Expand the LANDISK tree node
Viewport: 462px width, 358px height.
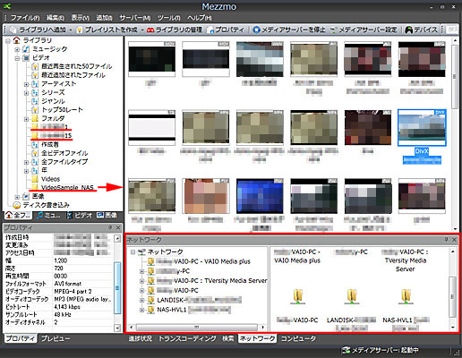(142, 301)
